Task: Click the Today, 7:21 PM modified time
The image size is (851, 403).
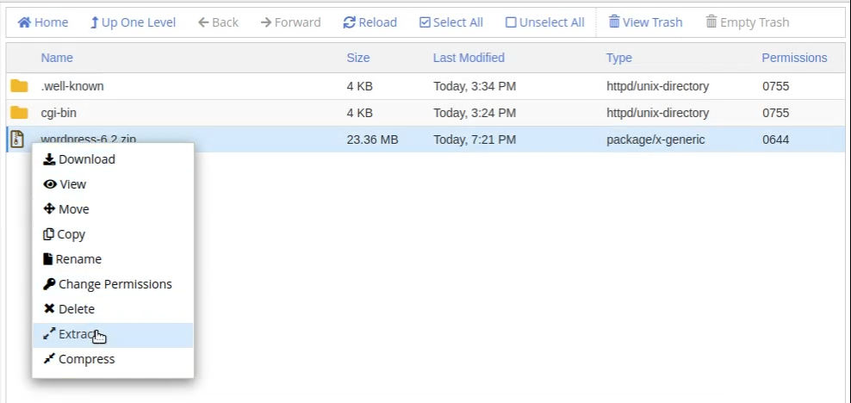Action: 475,139
